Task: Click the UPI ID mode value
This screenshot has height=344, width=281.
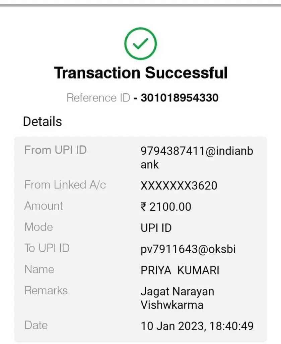Action: (x=156, y=228)
